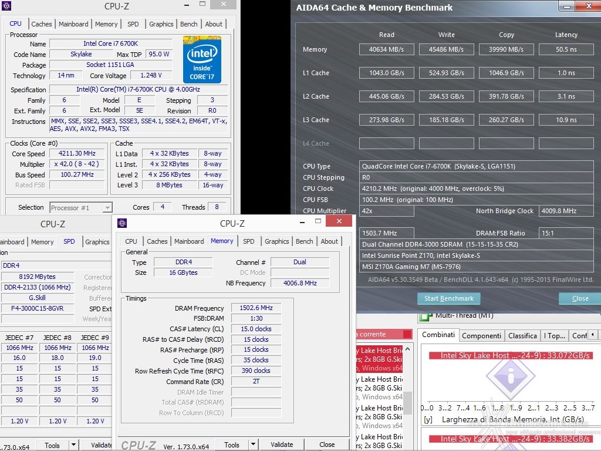Screen dimensions: 601x451
Task: Click the CAS# Latency value 15.0 clocks
Action: pyautogui.click(x=256, y=329)
